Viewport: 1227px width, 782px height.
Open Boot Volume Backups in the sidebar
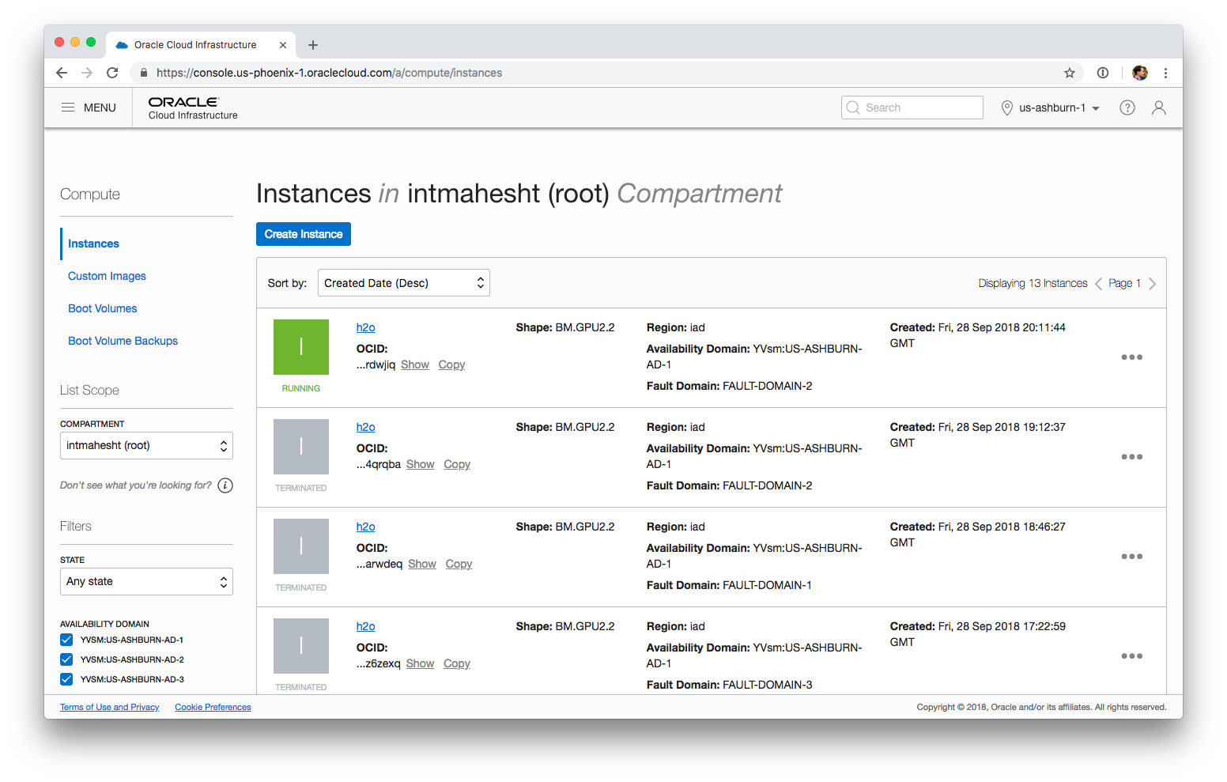(x=123, y=341)
